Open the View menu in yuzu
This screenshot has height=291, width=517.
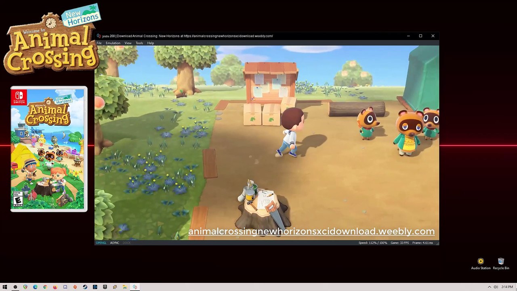click(128, 43)
